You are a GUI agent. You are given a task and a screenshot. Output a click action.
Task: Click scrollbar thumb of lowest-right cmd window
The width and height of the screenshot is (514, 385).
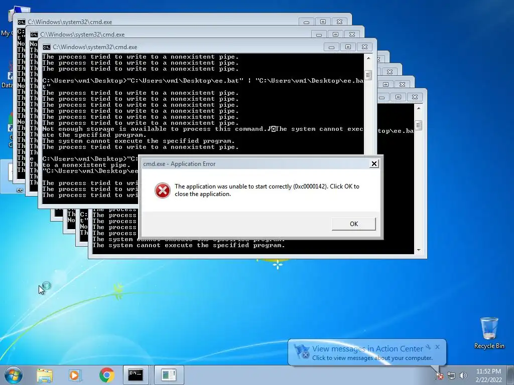tap(419, 125)
